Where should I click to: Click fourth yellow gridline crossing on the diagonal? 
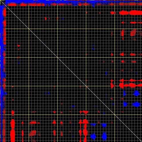click(x=115, y=115)
